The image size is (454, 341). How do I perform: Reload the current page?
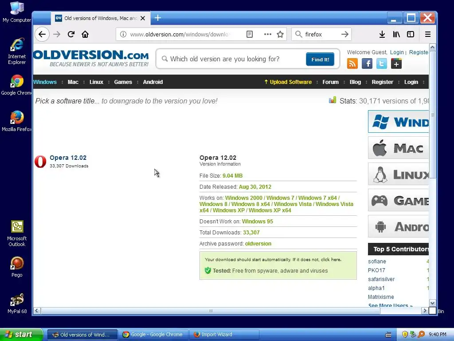[x=71, y=34]
